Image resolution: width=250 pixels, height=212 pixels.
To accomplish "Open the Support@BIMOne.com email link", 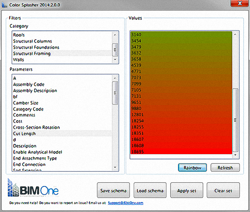I will tap(126, 203).
